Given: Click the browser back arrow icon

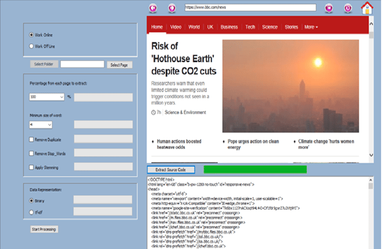Looking at the screenshot, I should (x=153, y=8).
